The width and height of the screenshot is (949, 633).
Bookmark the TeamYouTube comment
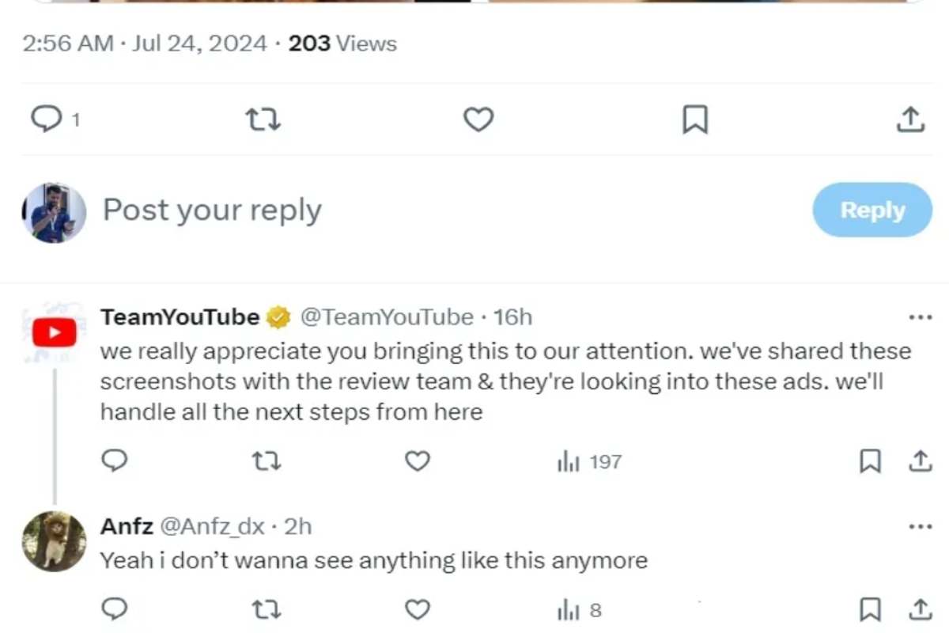click(870, 461)
